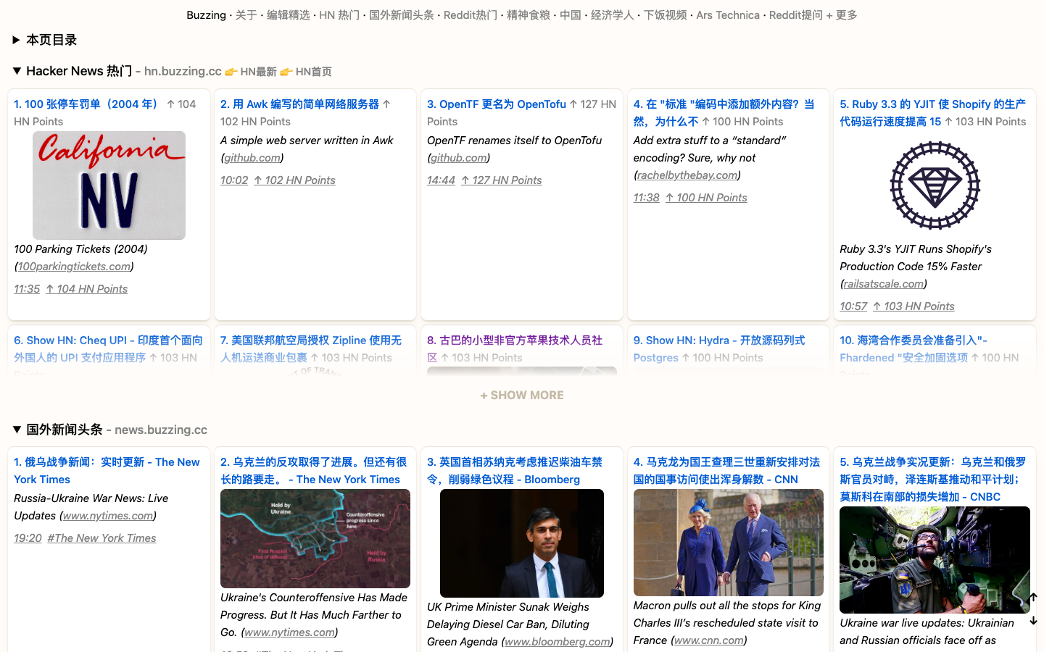
Task: Click the California NV license plate thumbnail
Action: tap(109, 185)
